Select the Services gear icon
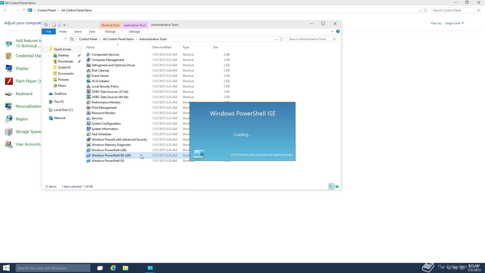The image size is (485, 273). coord(88,118)
